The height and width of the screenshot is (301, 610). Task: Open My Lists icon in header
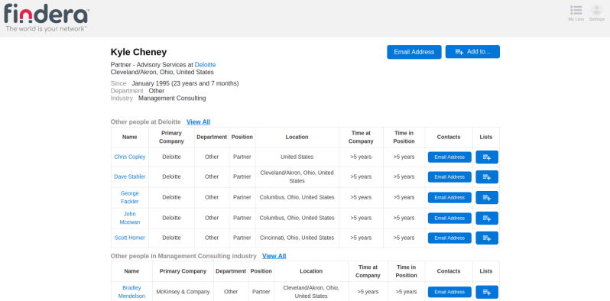pos(576,13)
